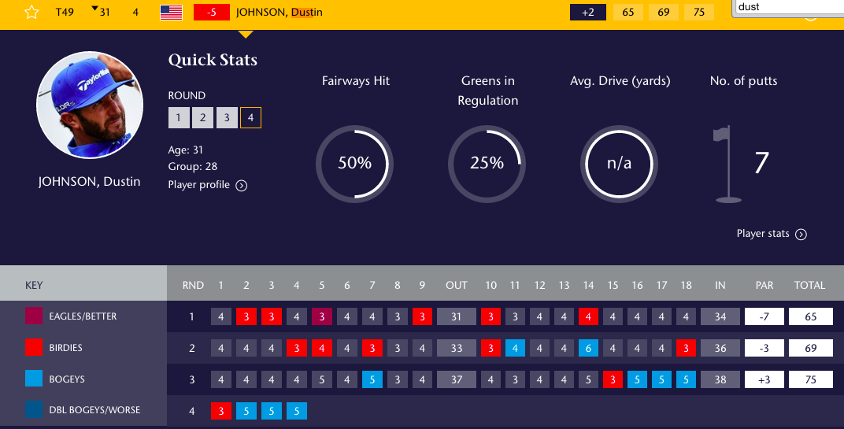The height and width of the screenshot is (429, 844).
Task: Switch Quick Stats to round 3
Action: [227, 118]
